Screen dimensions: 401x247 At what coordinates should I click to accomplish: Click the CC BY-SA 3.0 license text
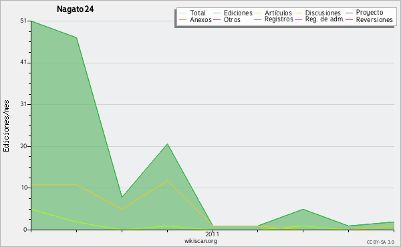coord(380,242)
